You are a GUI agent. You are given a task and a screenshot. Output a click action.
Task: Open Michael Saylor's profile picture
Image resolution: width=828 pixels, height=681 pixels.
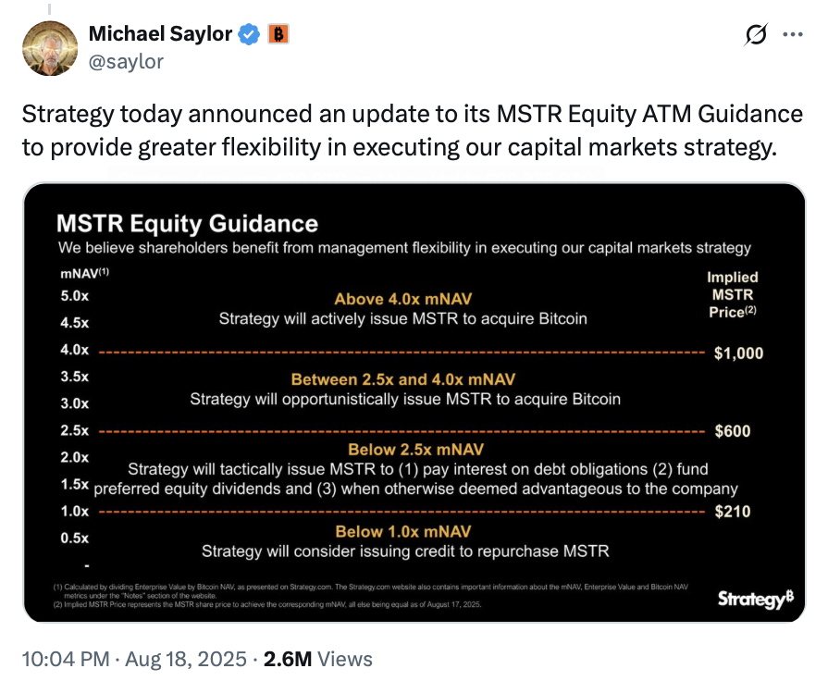[x=50, y=47]
